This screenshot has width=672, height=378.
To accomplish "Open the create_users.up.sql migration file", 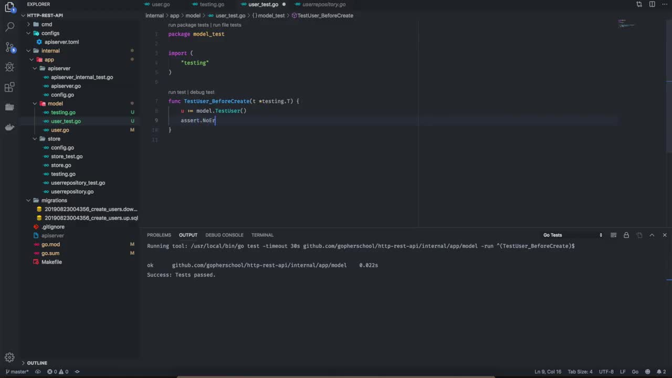I will (x=91, y=218).
